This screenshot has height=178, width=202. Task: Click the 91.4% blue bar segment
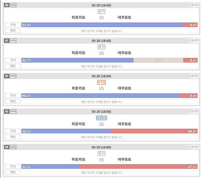tap(102, 25)
